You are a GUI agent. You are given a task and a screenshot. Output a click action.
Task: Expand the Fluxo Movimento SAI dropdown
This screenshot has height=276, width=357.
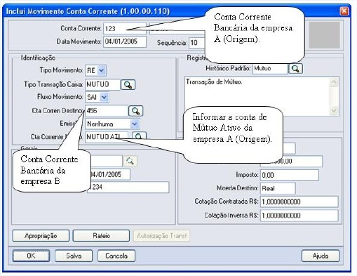[x=104, y=97]
